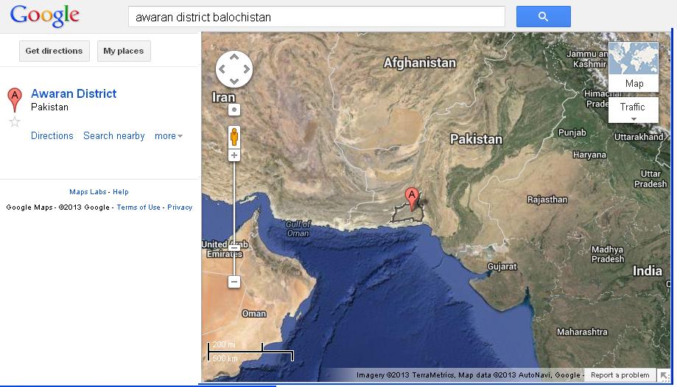Image resolution: width=677 pixels, height=387 pixels.
Task: Pan map down with navigation arrow
Action: coord(234,81)
